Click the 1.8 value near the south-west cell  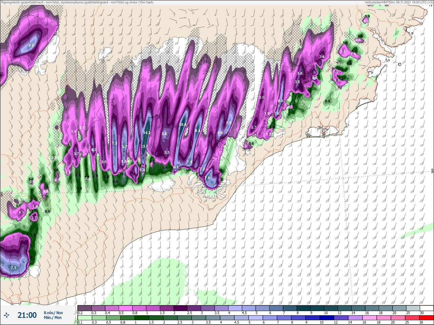[x=33, y=235]
